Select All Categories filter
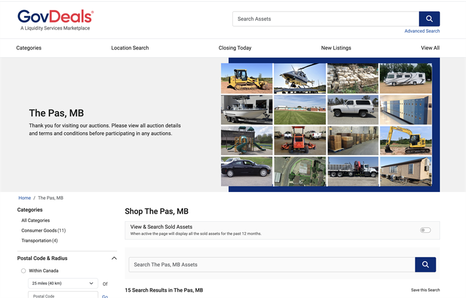 (x=36, y=220)
